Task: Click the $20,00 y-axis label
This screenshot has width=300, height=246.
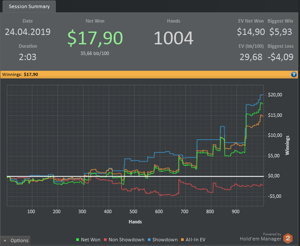Action: (x=275, y=95)
